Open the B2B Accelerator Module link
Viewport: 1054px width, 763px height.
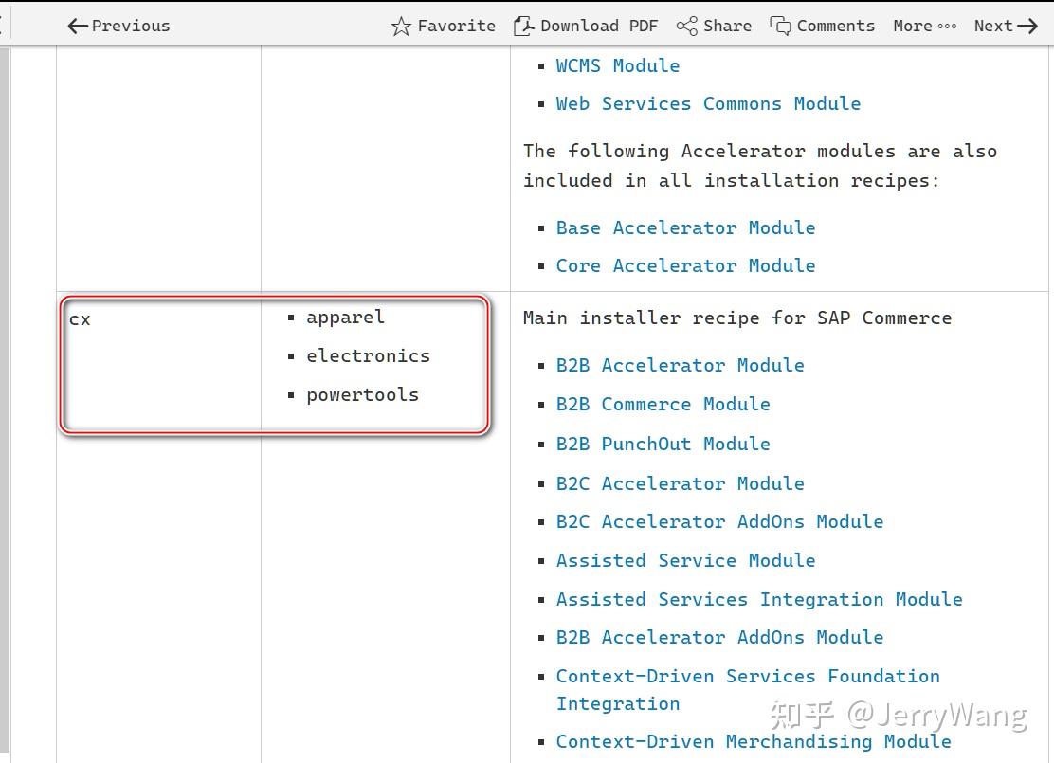680,365
